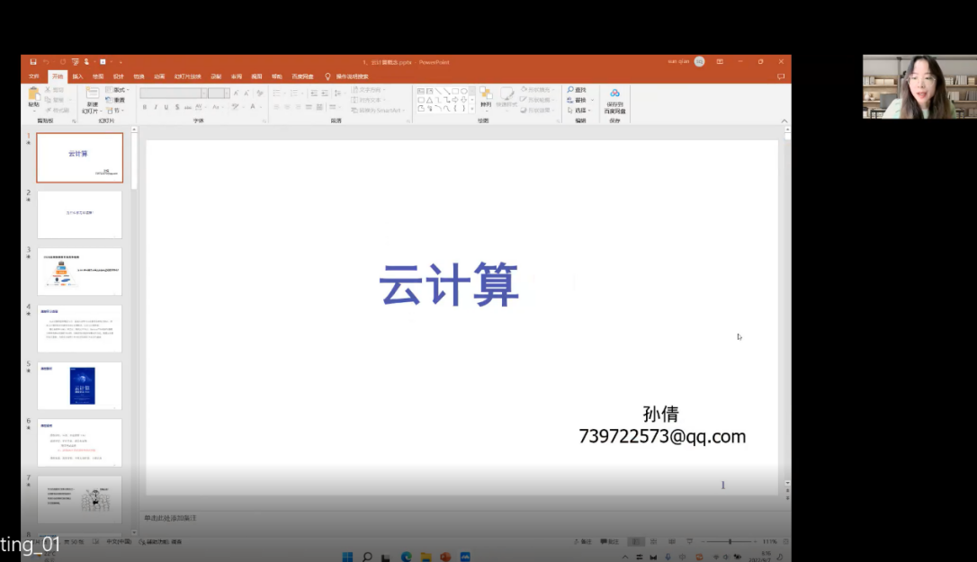
Task: Start slideshow from beginning via quick access icon
Action: (76, 62)
